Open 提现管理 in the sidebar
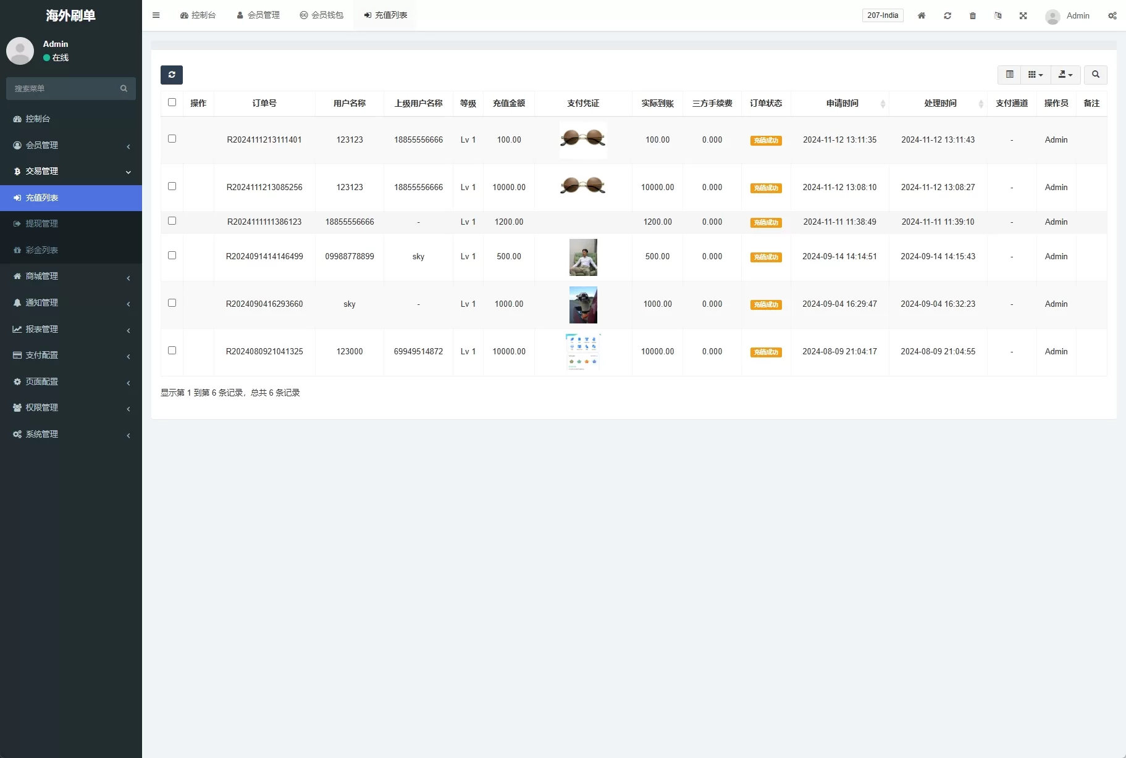Image resolution: width=1126 pixels, height=758 pixels. point(42,223)
